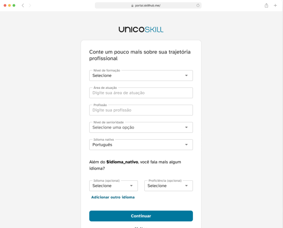Screen dimensions: 283x228
Task: Click the yellow minimize window button
Action: [x=10, y=6]
